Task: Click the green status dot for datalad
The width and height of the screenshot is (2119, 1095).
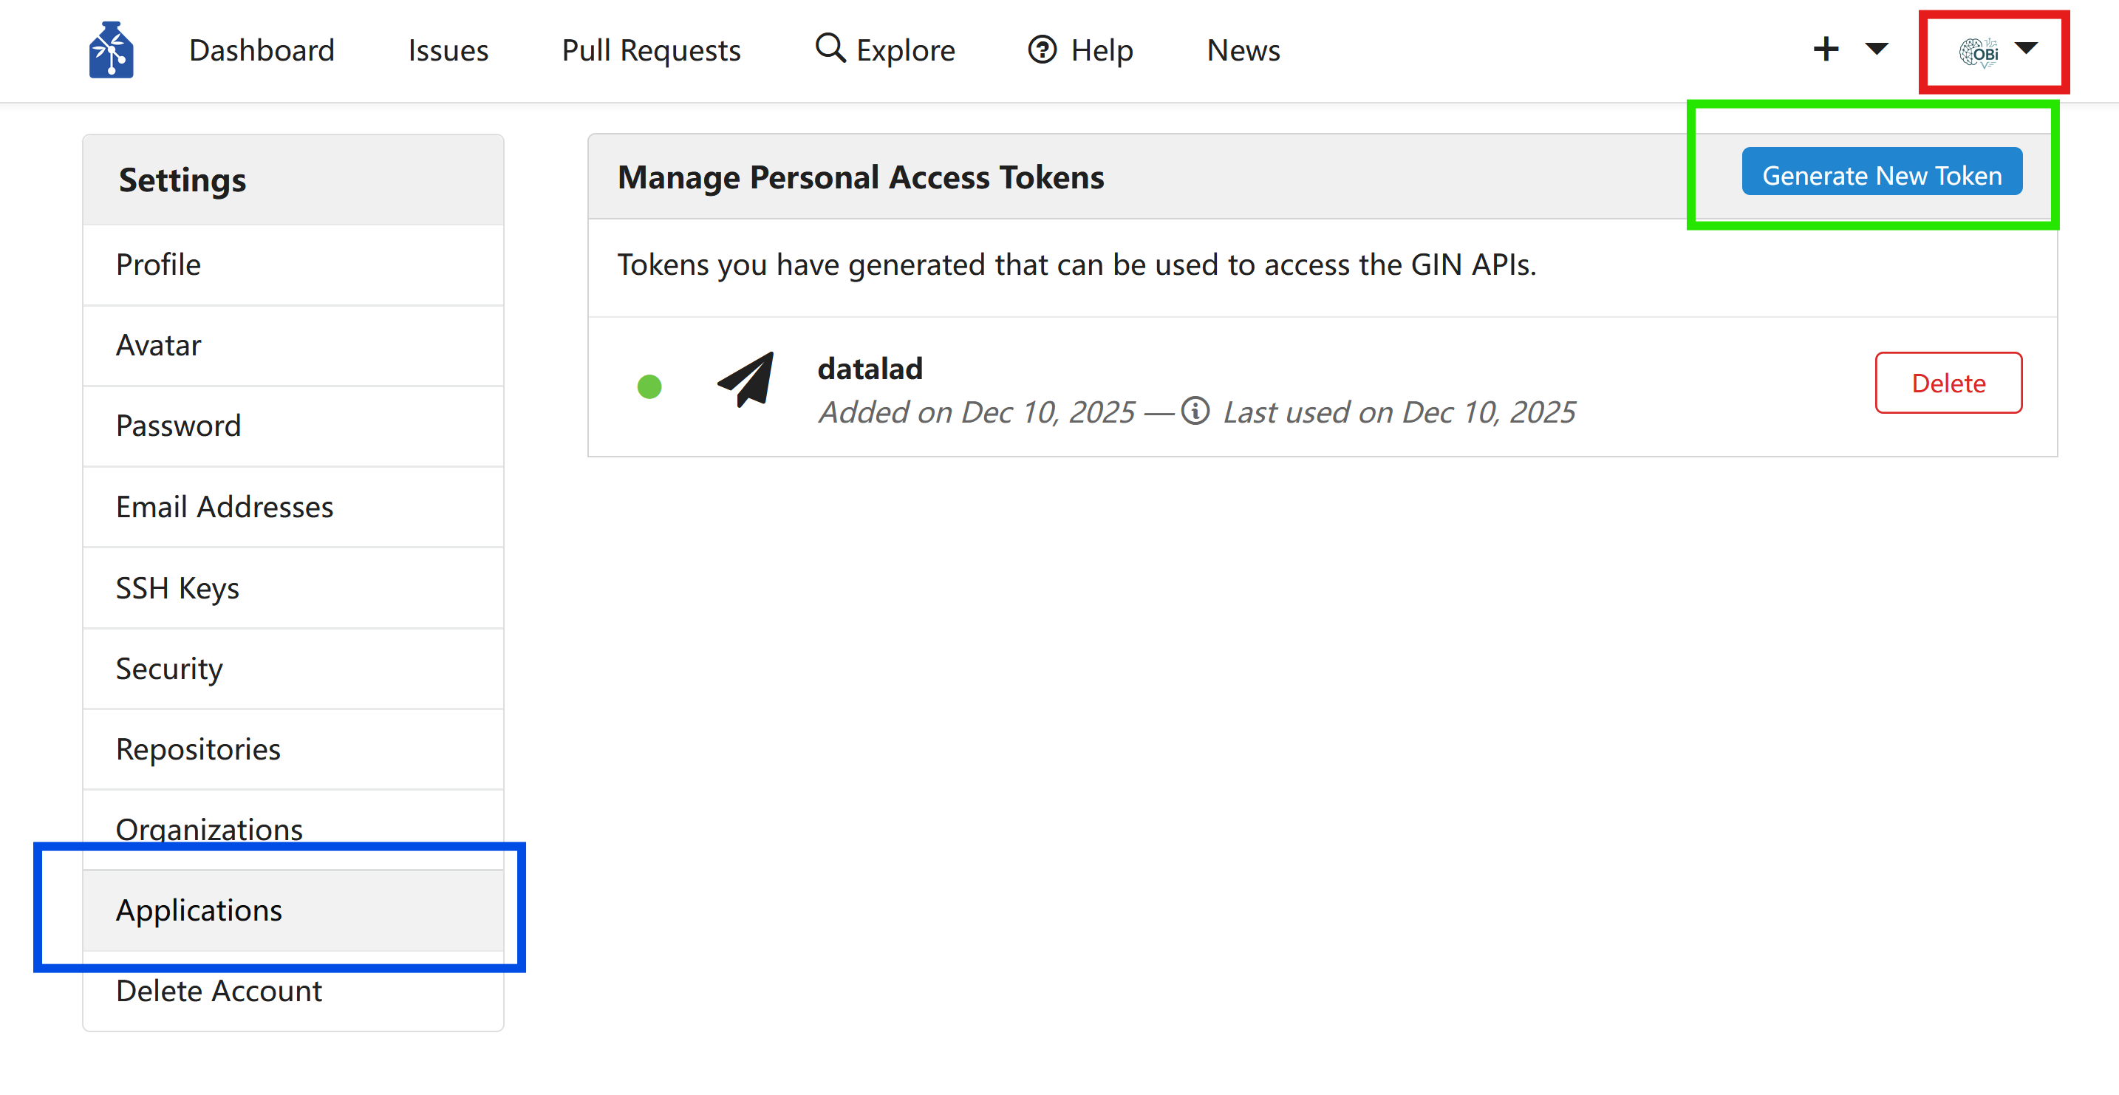Action: 649,386
